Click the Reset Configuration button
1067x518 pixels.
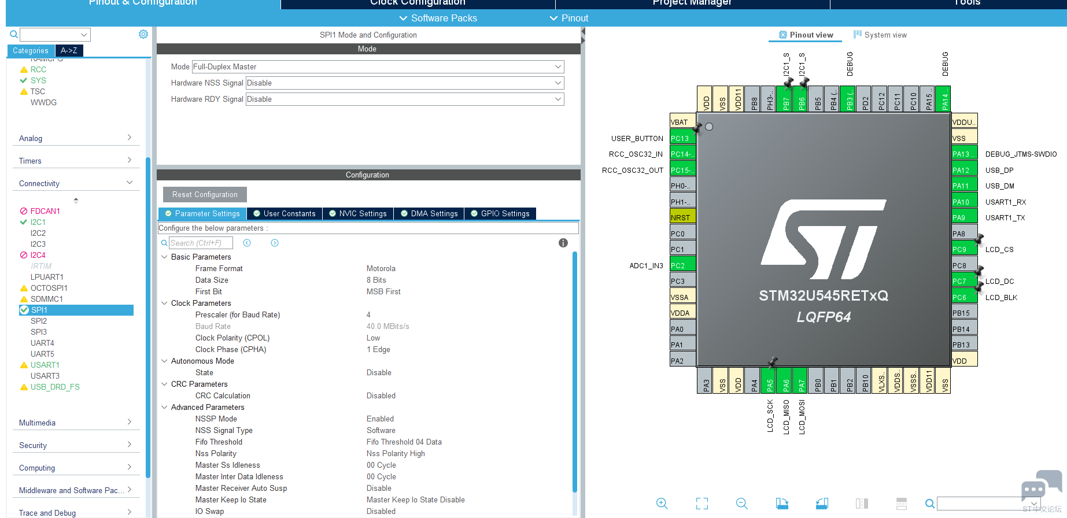pos(205,194)
